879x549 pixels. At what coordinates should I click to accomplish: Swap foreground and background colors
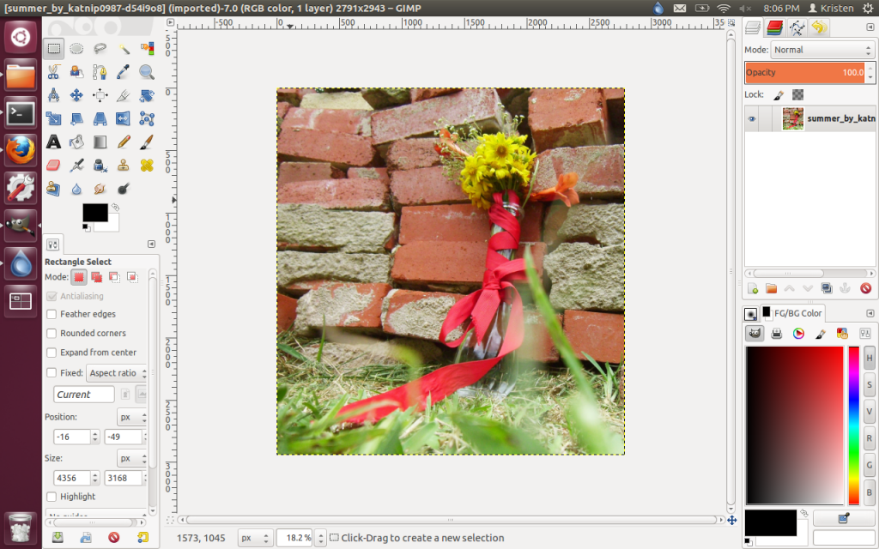click(x=116, y=207)
